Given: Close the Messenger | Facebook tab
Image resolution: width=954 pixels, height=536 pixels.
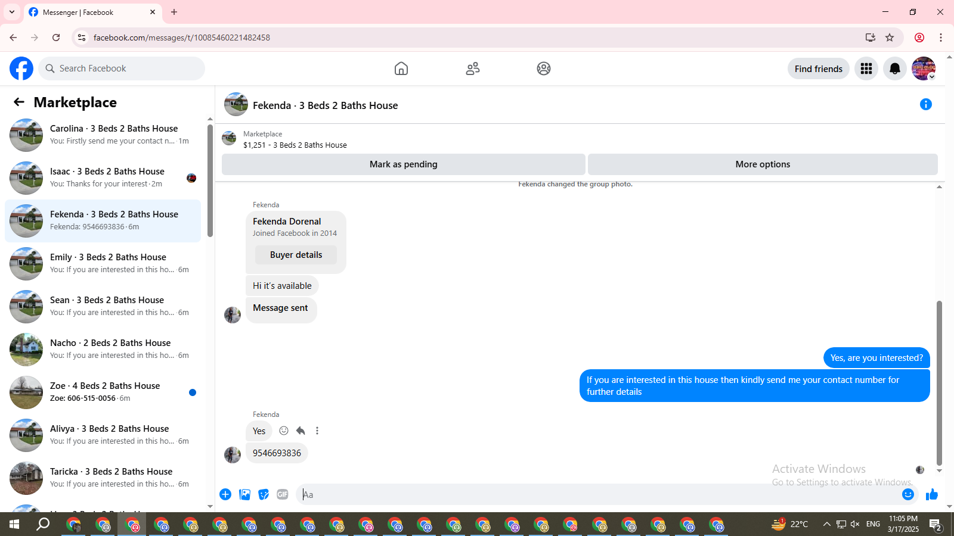Looking at the screenshot, I should click(153, 12).
